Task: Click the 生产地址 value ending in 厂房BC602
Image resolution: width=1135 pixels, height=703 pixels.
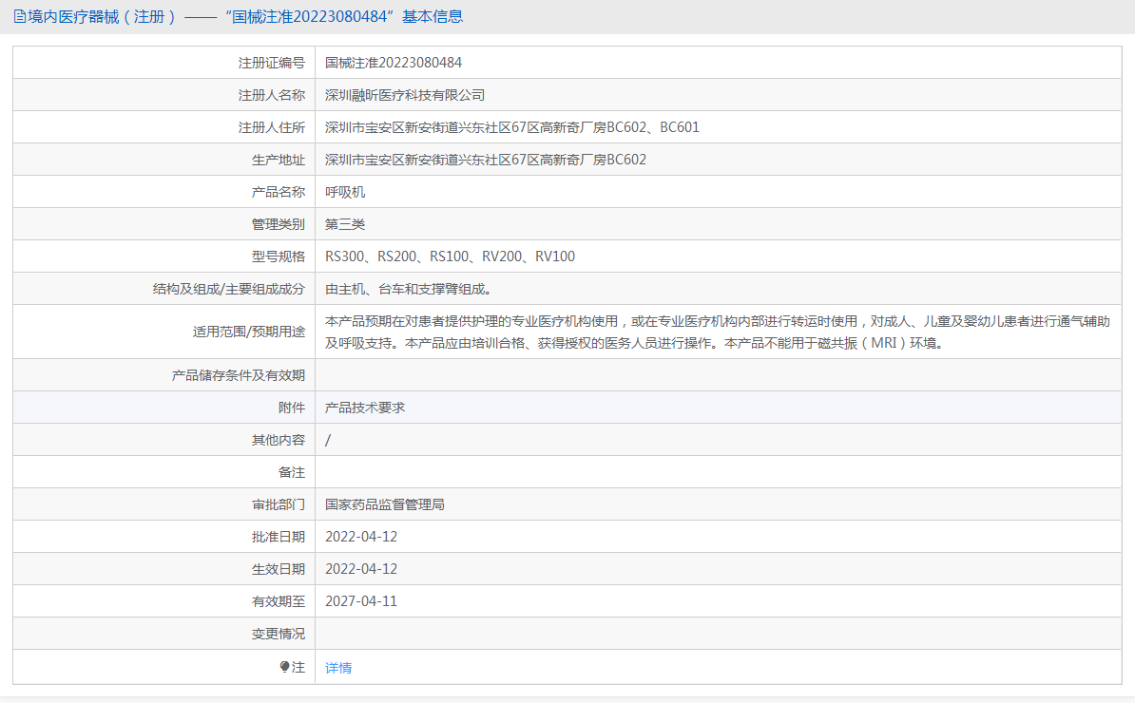Action: pyautogui.click(x=486, y=160)
